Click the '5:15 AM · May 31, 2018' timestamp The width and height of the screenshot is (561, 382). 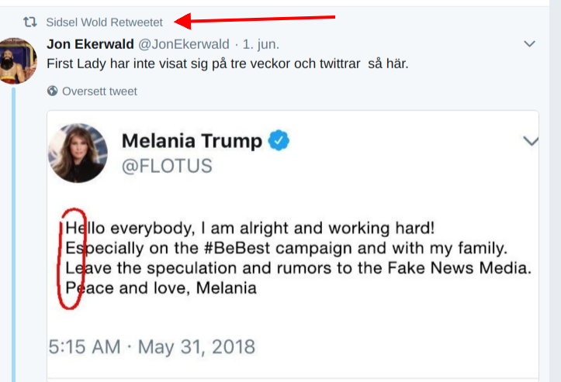tap(152, 346)
